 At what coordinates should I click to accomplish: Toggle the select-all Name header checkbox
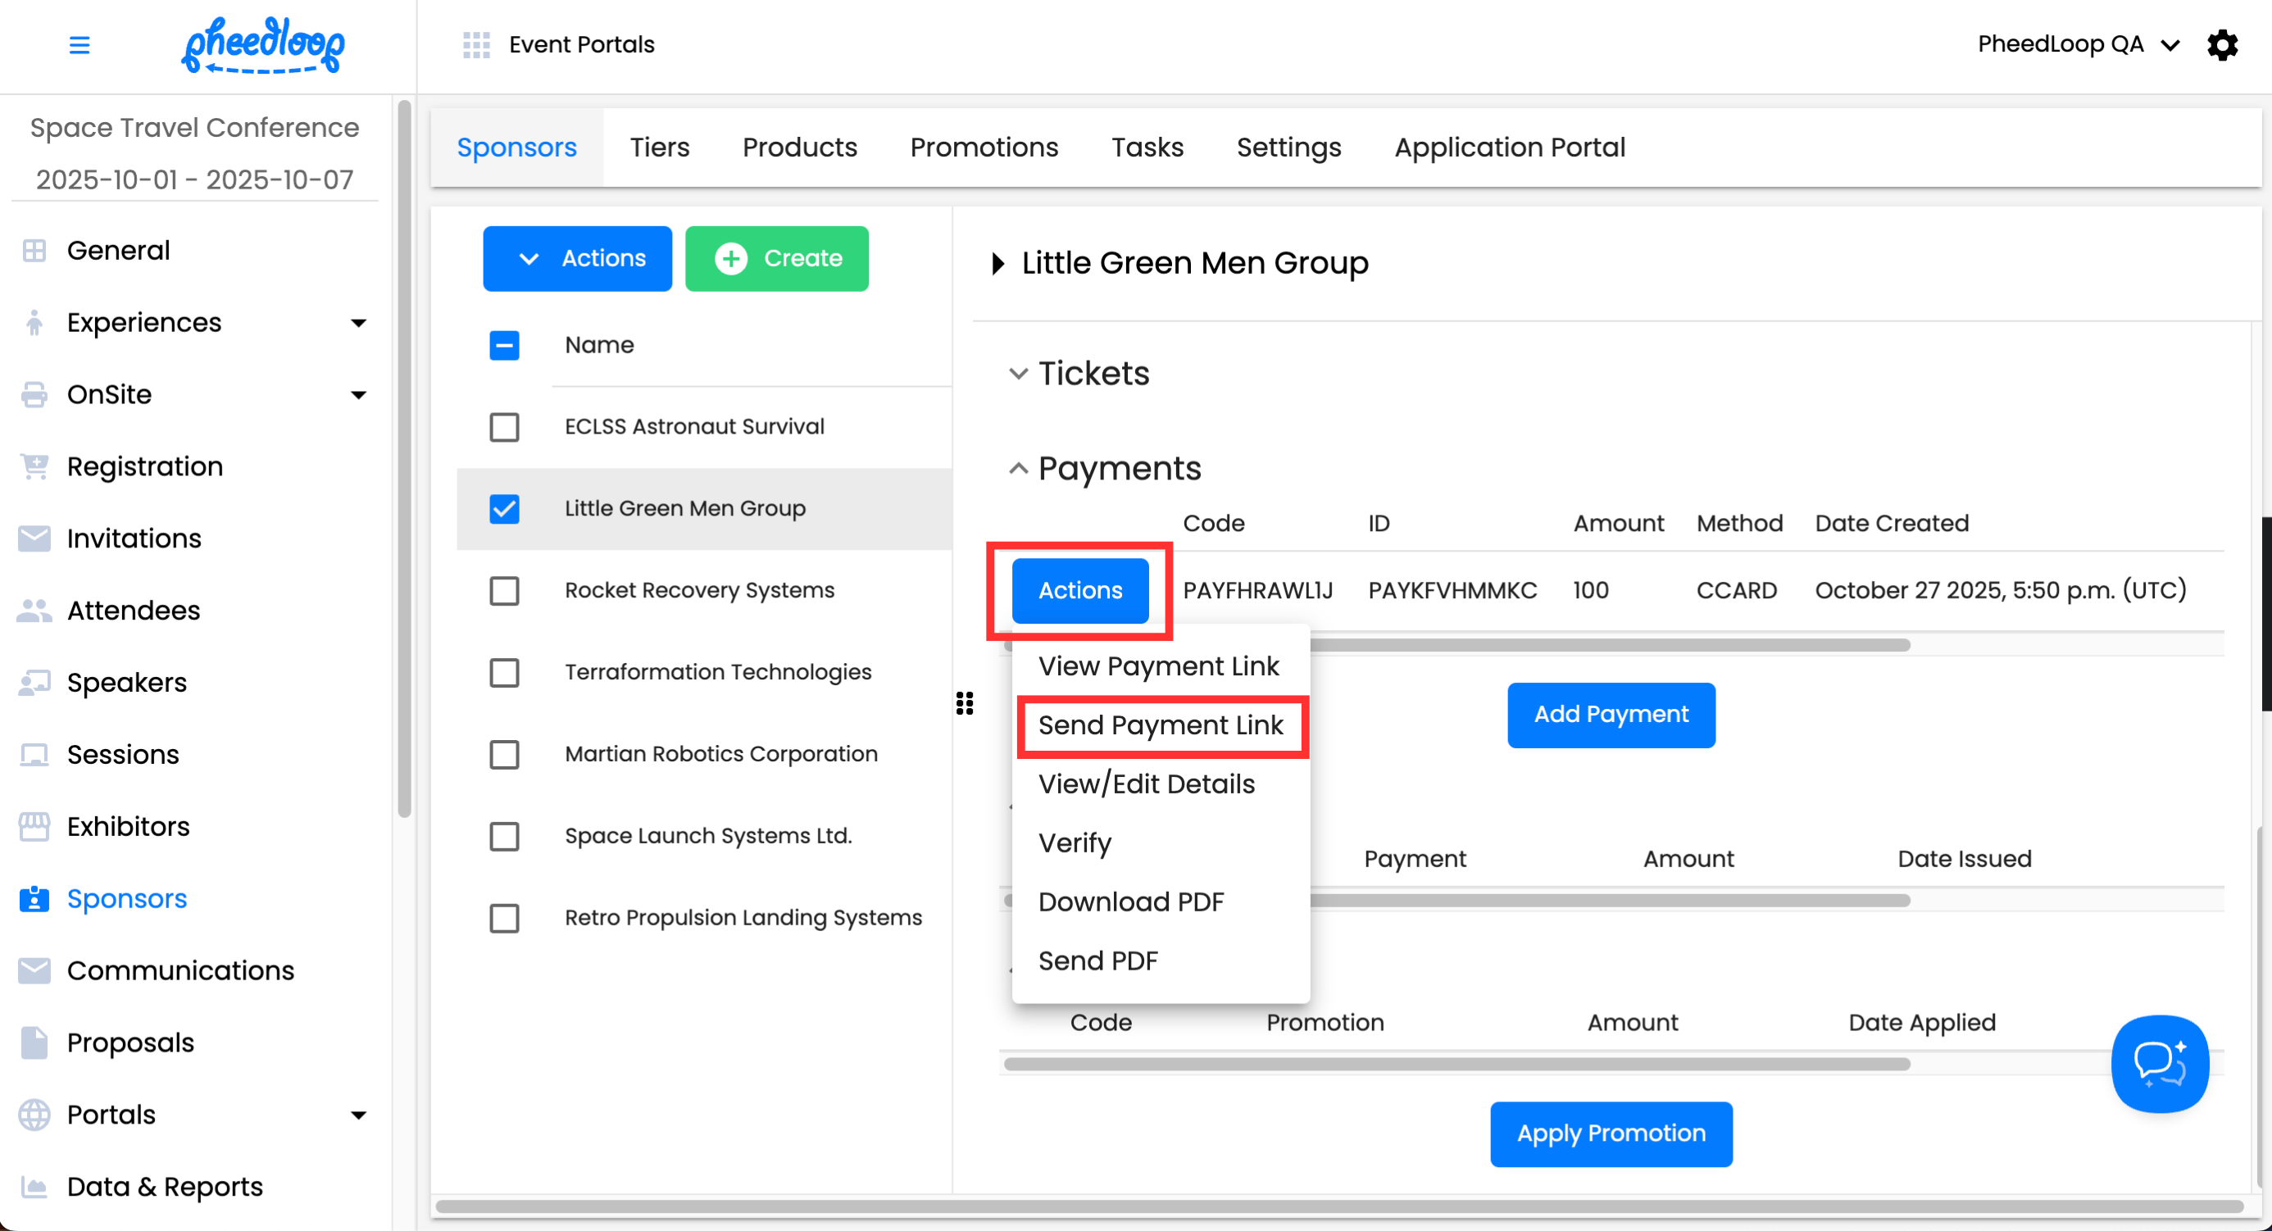[x=505, y=345]
